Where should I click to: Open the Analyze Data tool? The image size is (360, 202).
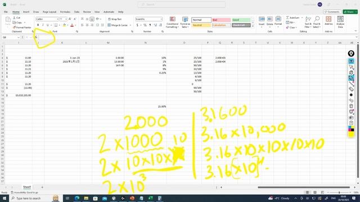coord(340,22)
